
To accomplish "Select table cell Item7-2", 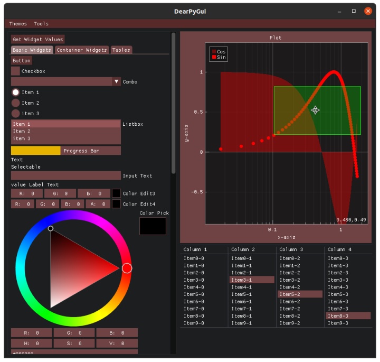I will pyautogui.click(x=290, y=309).
